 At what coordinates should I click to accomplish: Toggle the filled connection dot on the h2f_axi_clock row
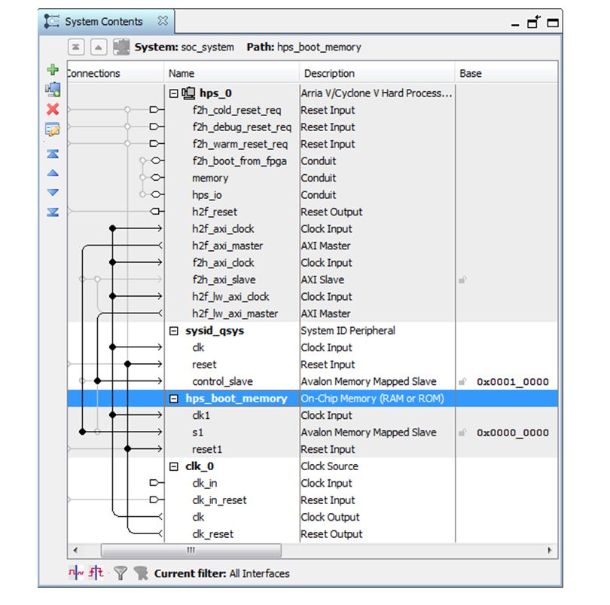112,228
